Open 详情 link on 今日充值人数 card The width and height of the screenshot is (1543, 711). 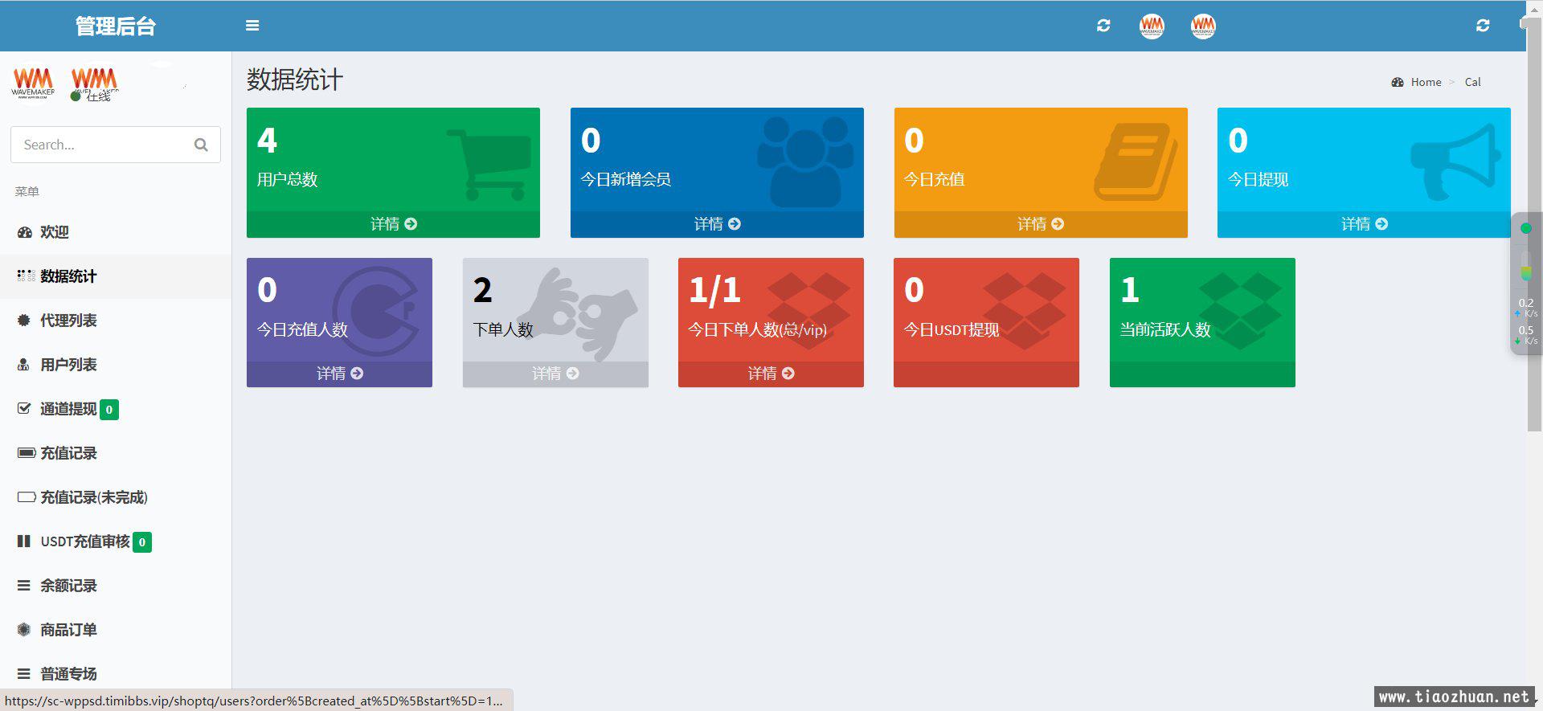click(x=339, y=374)
